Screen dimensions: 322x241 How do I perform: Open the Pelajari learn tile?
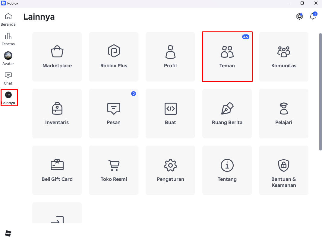click(284, 114)
